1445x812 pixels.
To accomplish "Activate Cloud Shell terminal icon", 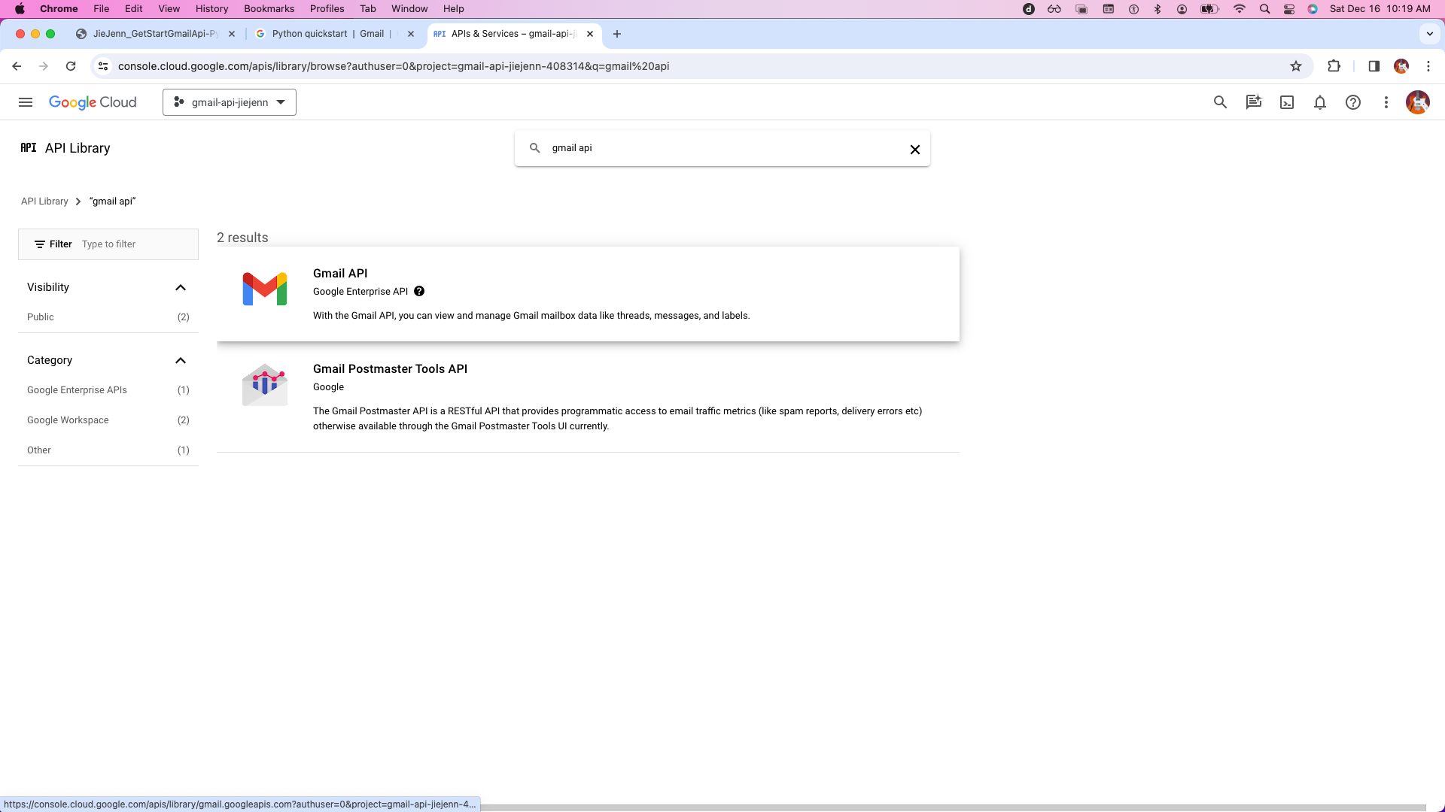I will 1287,102.
